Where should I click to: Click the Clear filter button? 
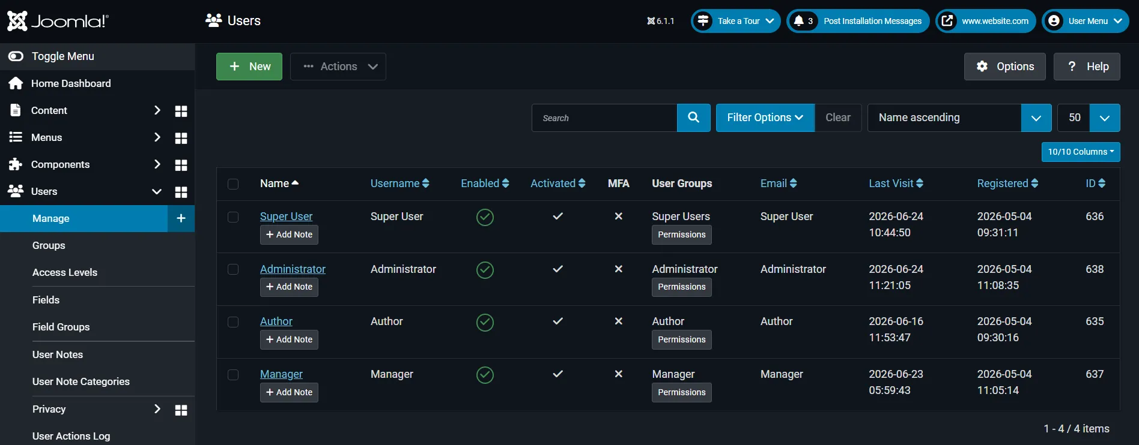pos(838,118)
